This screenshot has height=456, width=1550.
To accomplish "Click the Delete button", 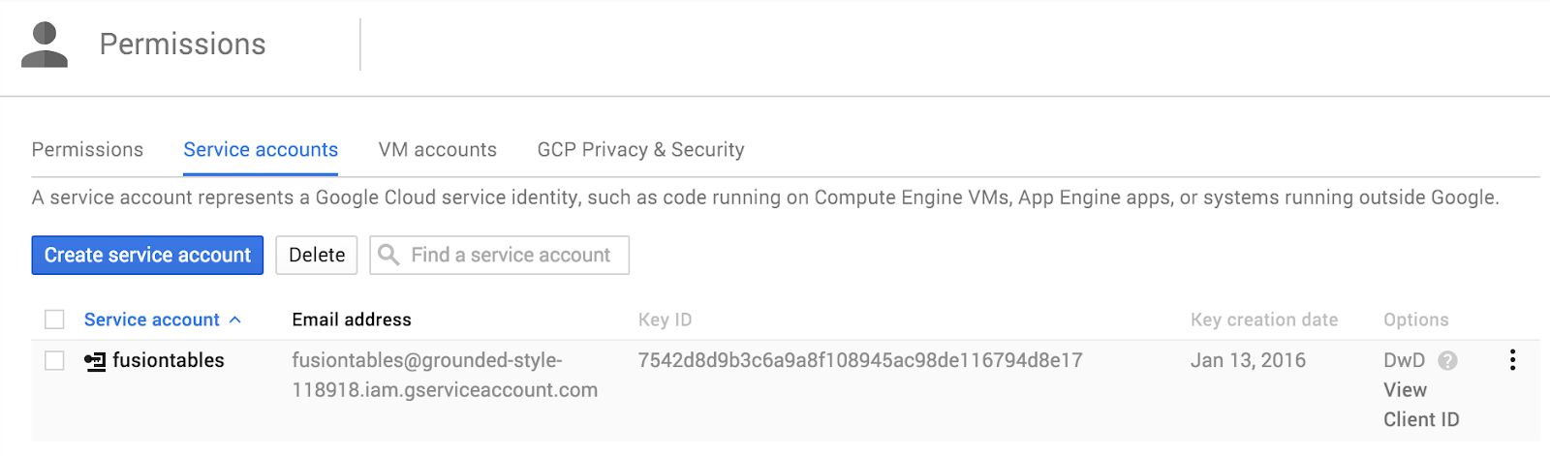I will click(317, 255).
